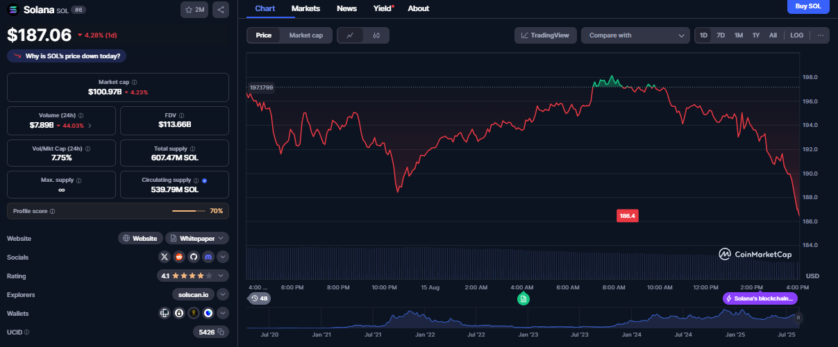This screenshot has height=347, width=838.
Task: Switch to candlestick chart view icon
Action: pos(376,35)
